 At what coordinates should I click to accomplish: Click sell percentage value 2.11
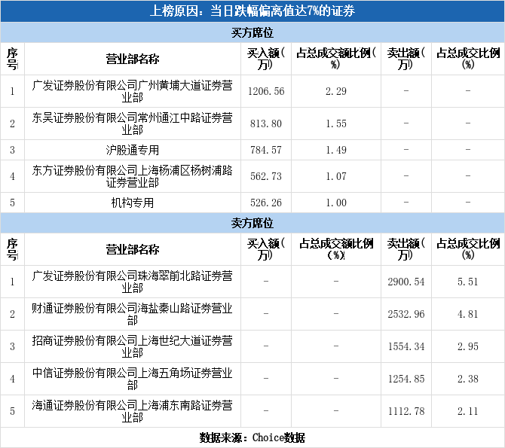pyautogui.click(x=468, y=411)
